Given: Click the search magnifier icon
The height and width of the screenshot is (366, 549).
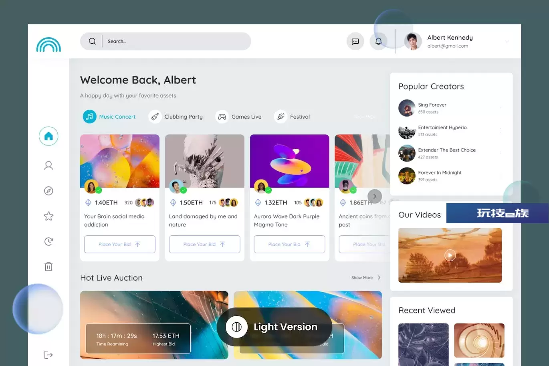Looking at the screenshot, I should [92, 41].
